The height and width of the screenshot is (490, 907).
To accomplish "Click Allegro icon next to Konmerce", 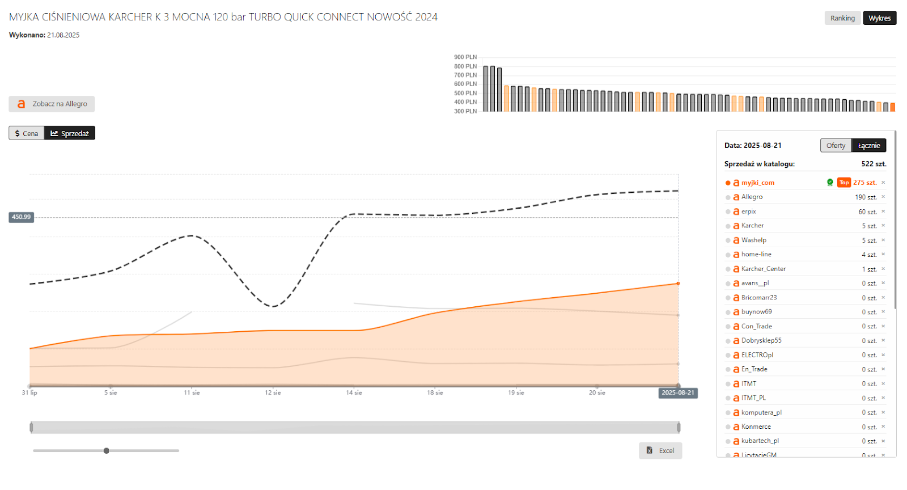I will coord(736,427).
